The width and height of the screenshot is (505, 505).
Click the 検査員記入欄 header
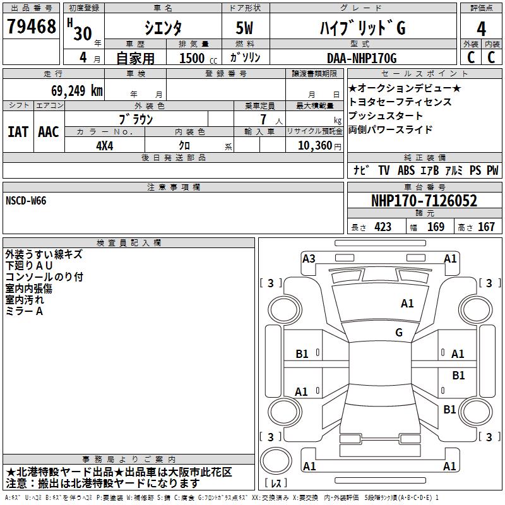pyautogui.click(x=129, y=243)
